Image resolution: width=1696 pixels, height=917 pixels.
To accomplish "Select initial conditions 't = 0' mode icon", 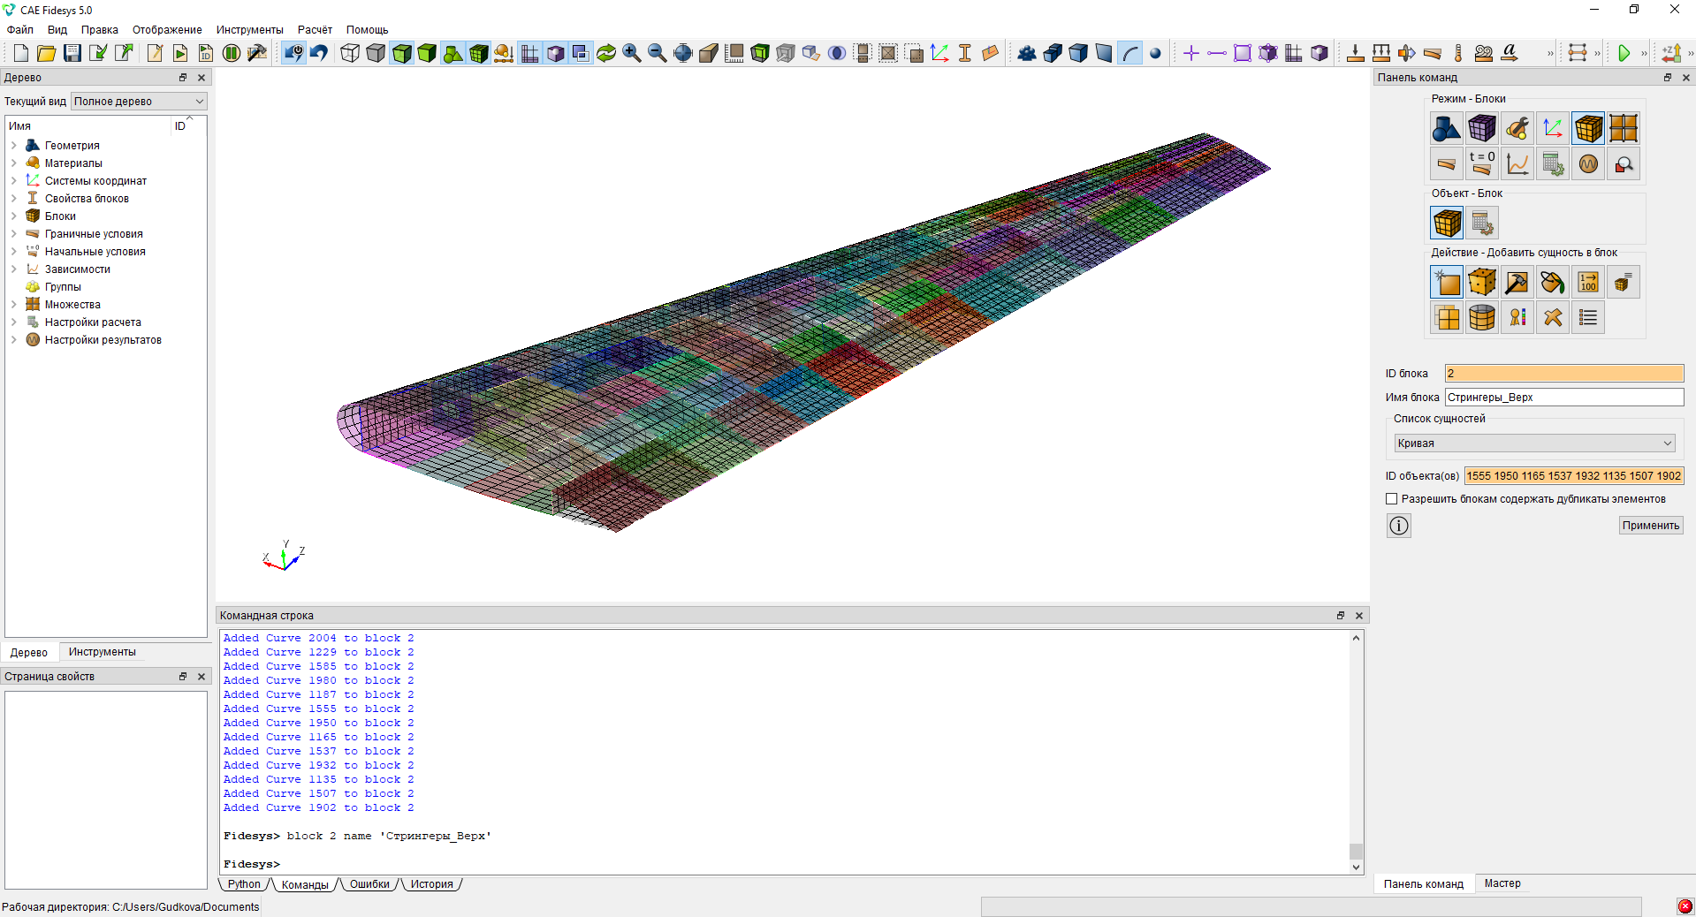I will pos(1482,163).
